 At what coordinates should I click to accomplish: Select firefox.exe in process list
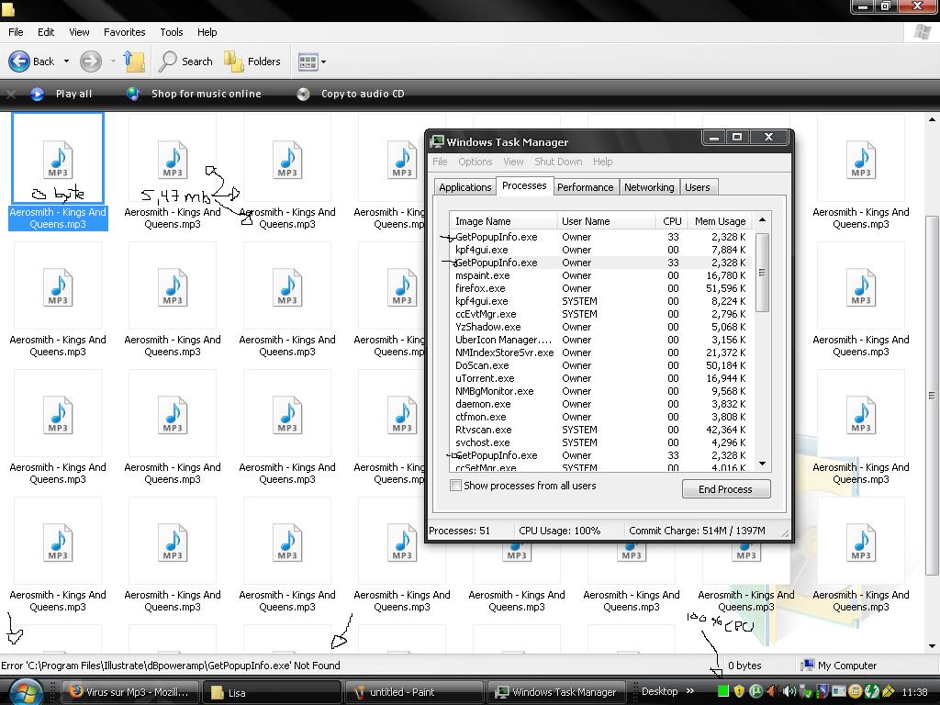[x=482, y=288]
